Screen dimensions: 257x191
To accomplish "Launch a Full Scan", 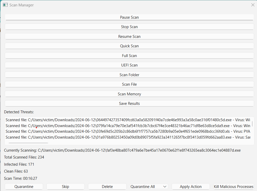I will pyautogui.click(x=129, y=55).
